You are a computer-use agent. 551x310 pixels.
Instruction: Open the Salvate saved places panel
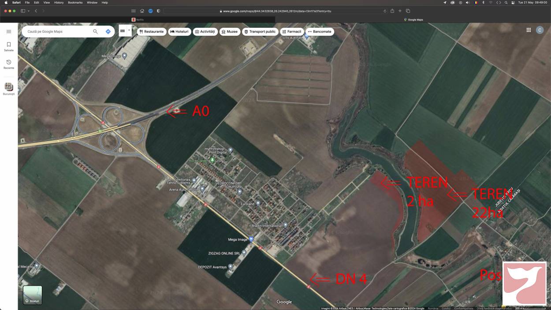[x=9, y=47]
